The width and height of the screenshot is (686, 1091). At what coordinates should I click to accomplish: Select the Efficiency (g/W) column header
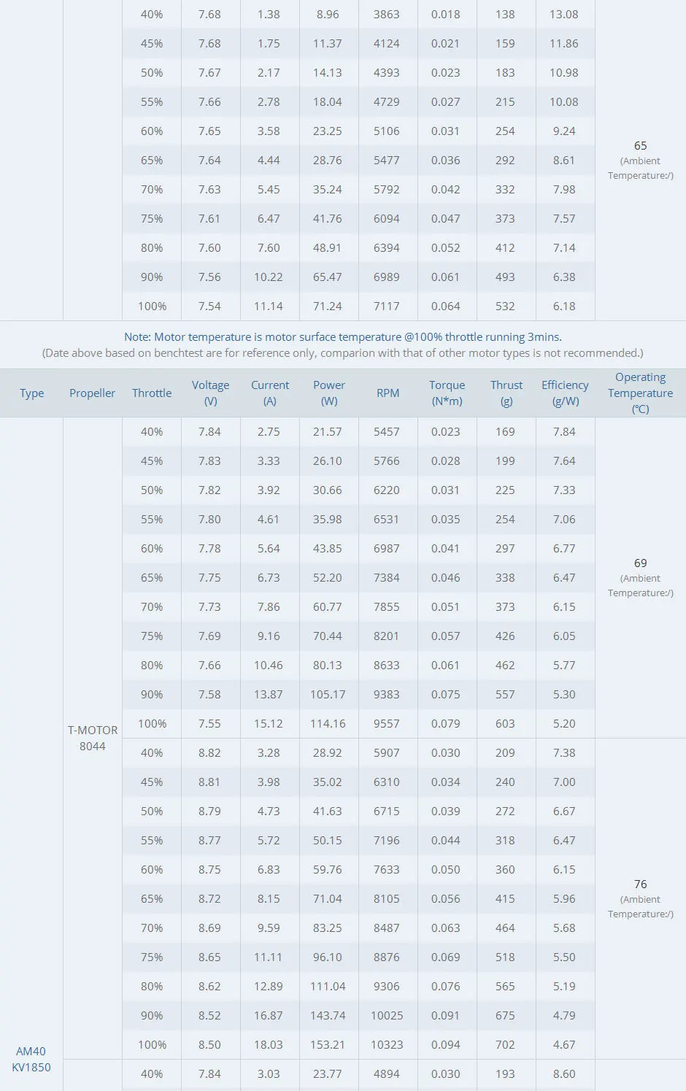tap(565, 393)
